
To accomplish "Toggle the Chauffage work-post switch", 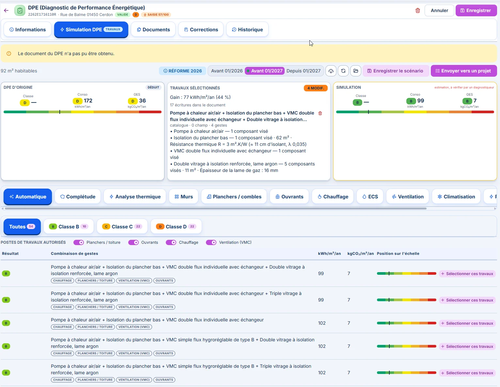I will point(171,242).
